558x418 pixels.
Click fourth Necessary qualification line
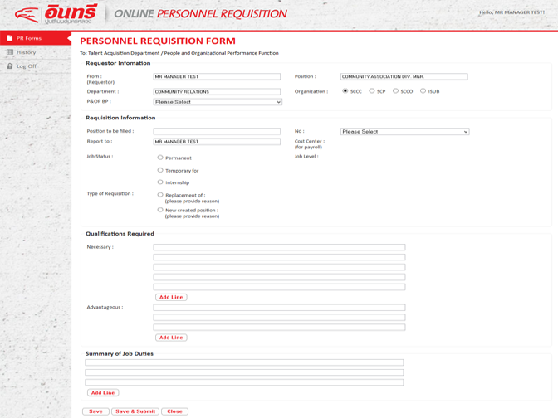[x=279, y=277]
